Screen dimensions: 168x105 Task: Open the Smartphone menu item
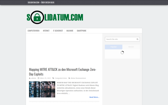coord(81,31)
